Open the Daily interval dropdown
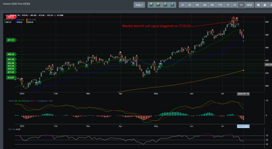272x149 pixels. point(139,5)
